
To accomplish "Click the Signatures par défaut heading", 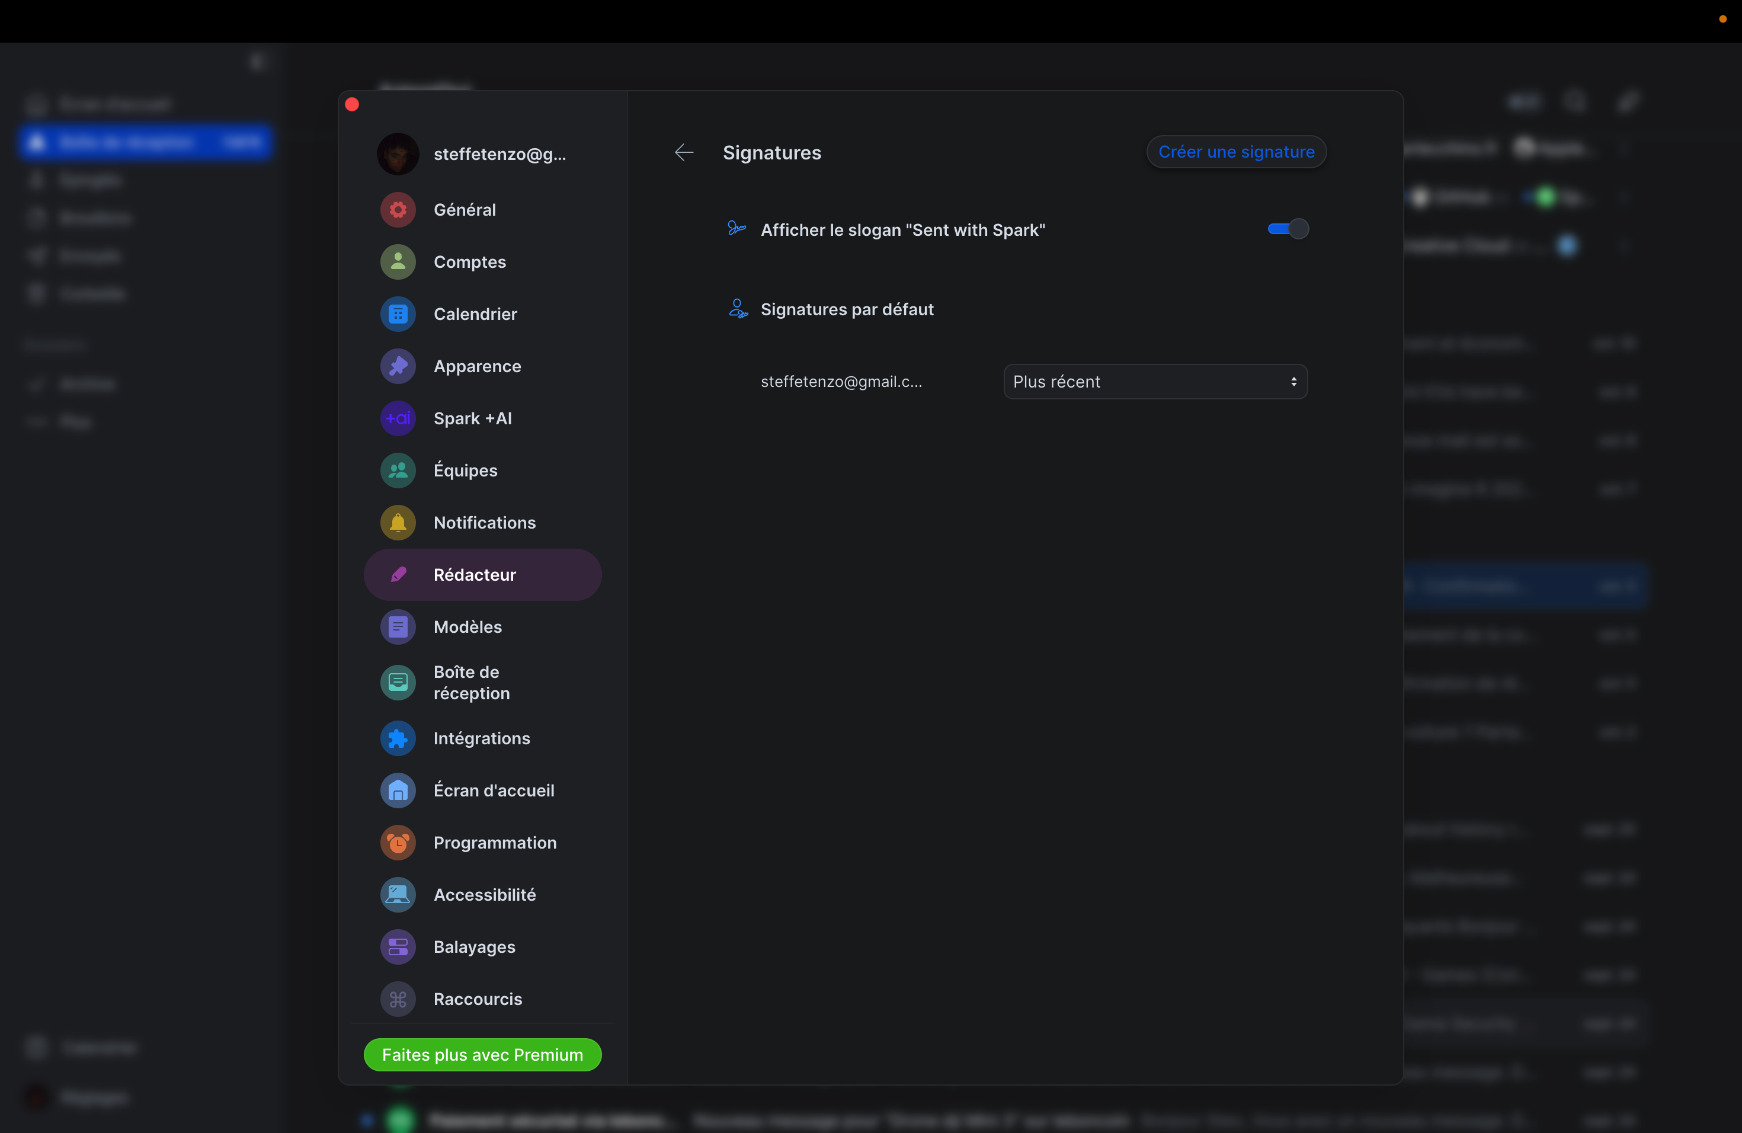I will coord(847,309).
